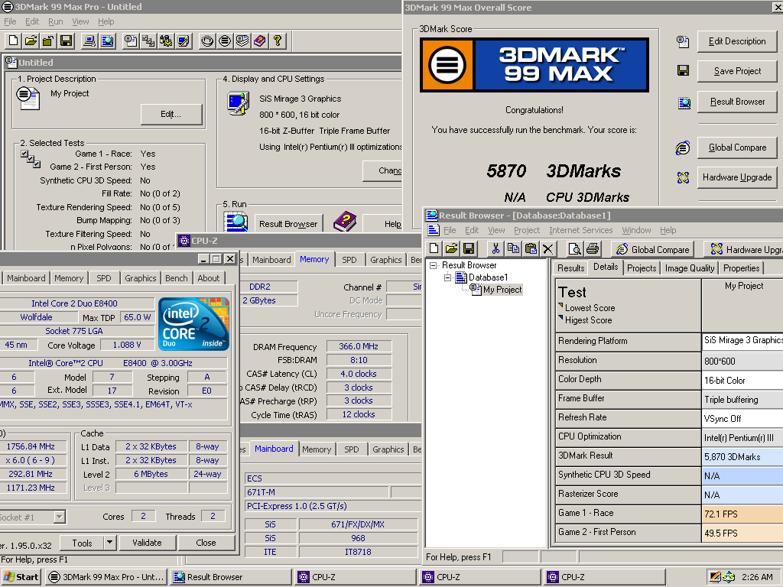Switch to Image Quality tab in Result Browser
Viewport: 783px width, 587px height.
(x=690, y=268)
